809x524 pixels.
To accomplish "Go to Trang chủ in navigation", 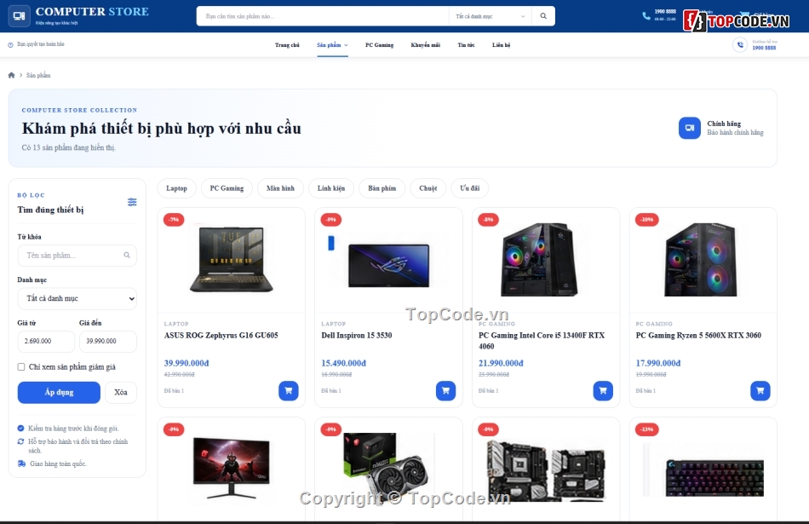I will pyautogui.click(x=287, y=45).
